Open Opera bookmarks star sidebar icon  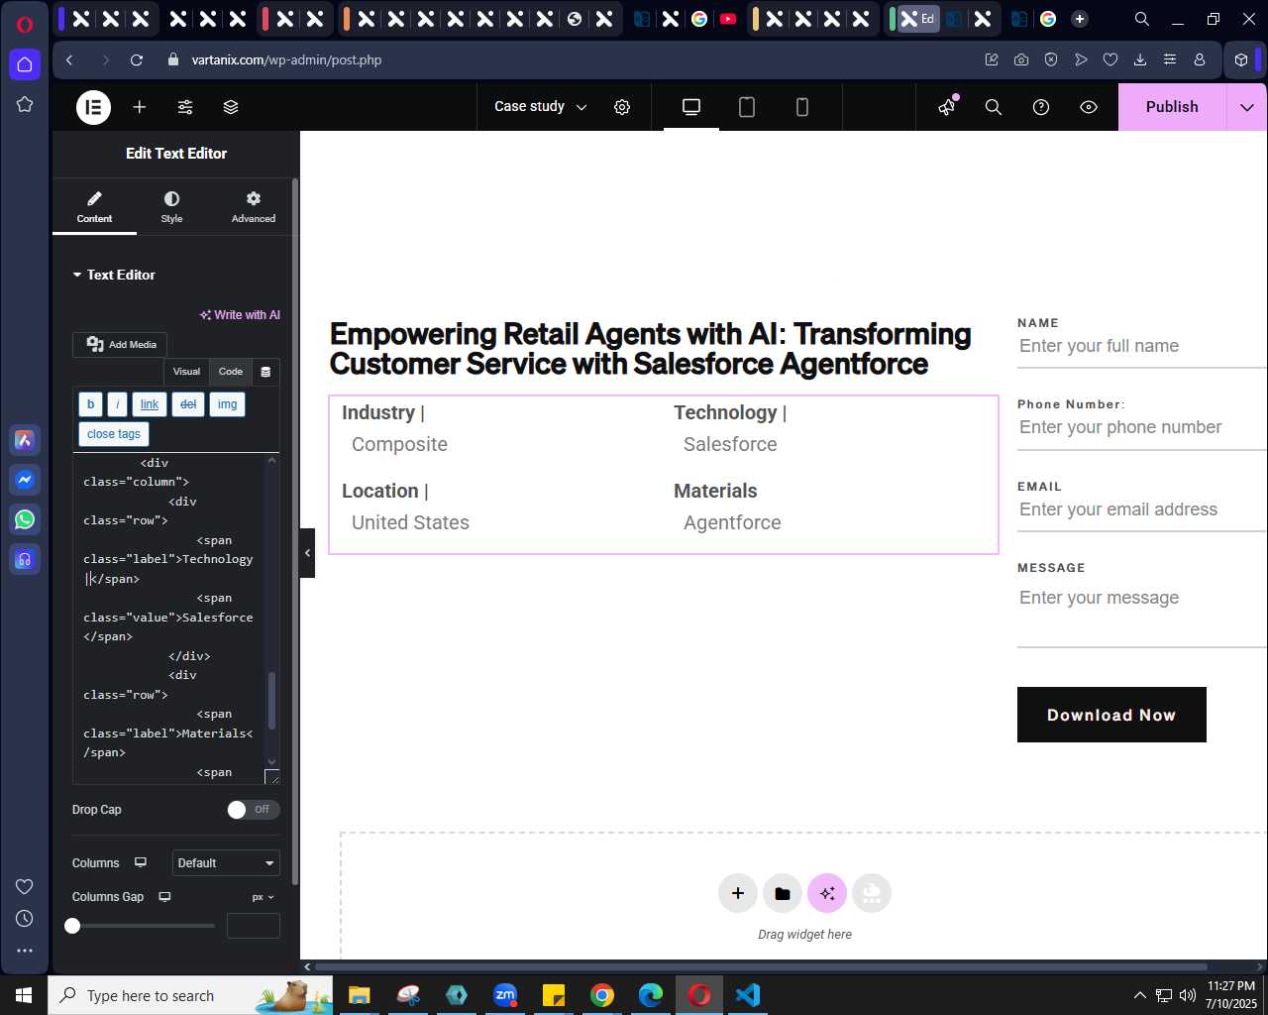(25, 104)
